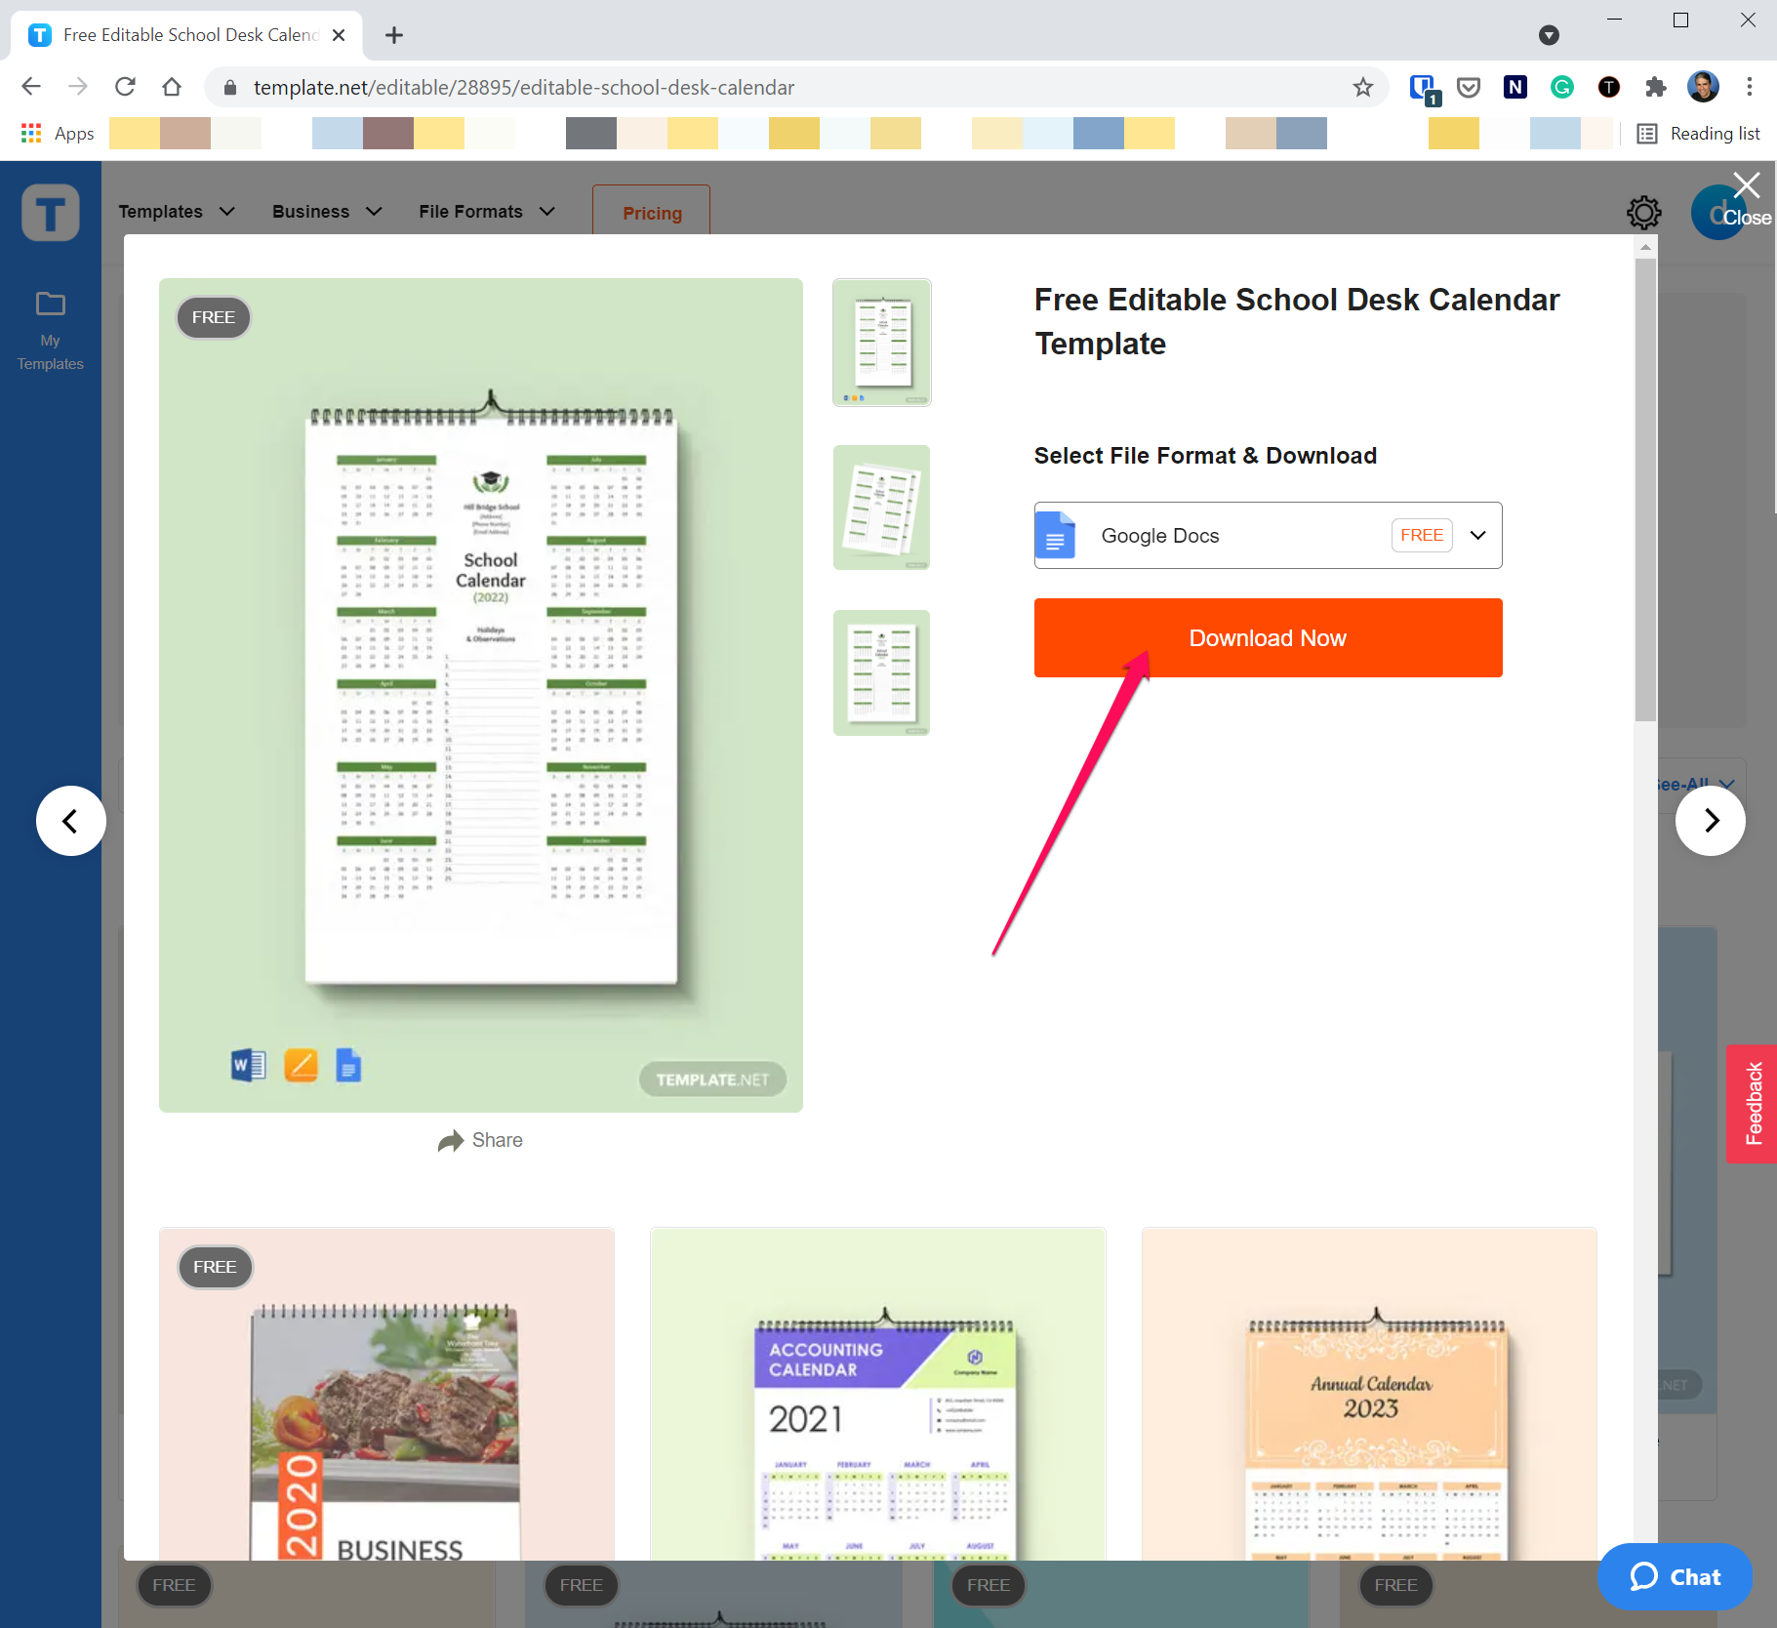Select the second tilted pages thumbnail
This screenshot has width=1777, height=1628.
[882, 508]
